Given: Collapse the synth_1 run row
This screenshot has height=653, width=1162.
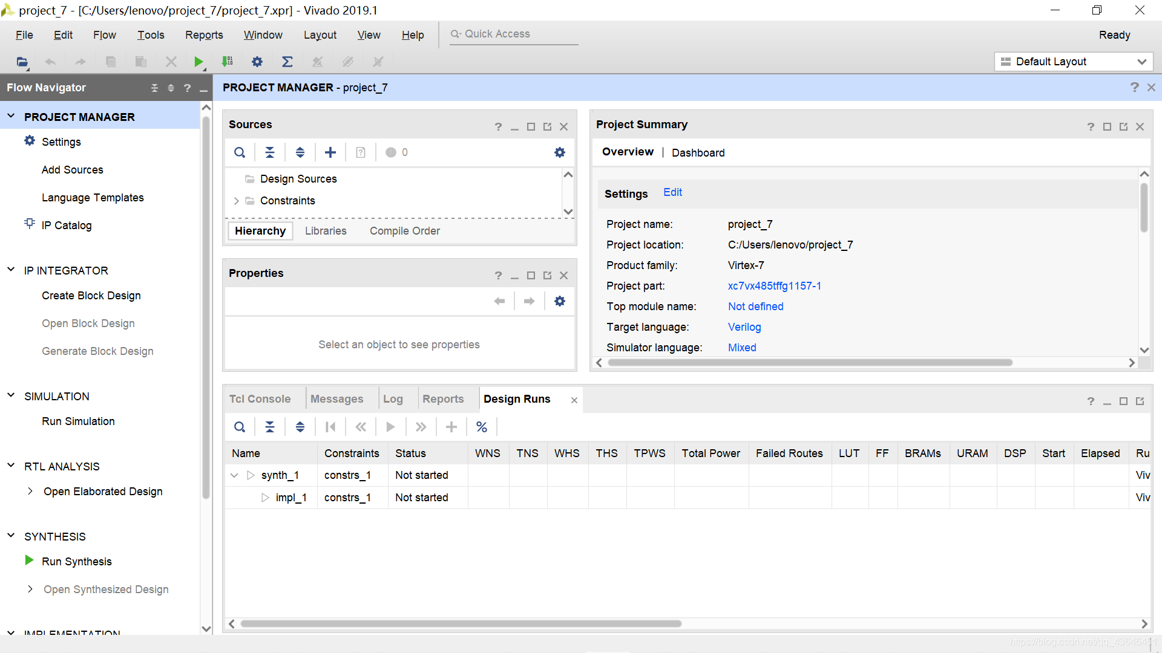Looking at the screenshot, I should tap(234, 475).
